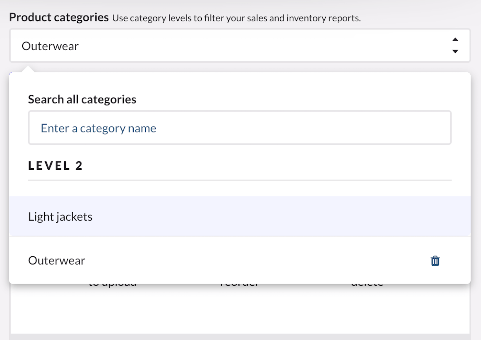Choose Outerwear option in Level 2 list
The image size is (481, 340).
click(57, 261)
